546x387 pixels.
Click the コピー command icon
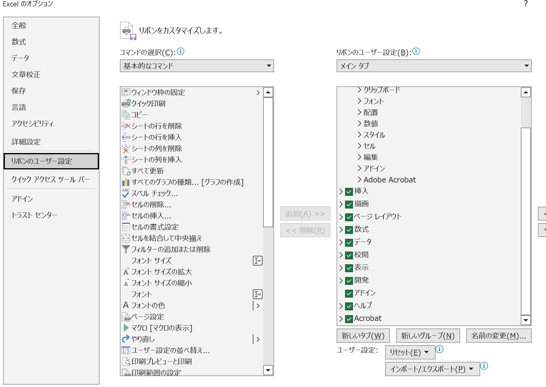click(126, 115)
